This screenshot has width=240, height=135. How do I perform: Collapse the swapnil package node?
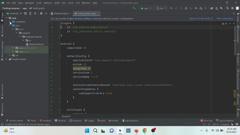coord(16,33)
